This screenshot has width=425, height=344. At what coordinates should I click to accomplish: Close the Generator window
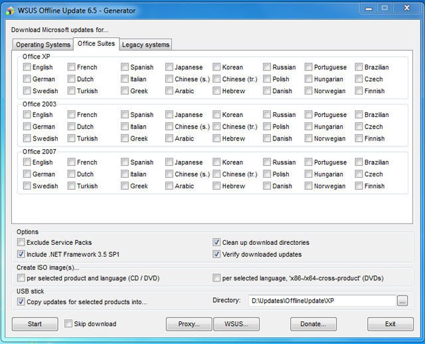(407, 8)
